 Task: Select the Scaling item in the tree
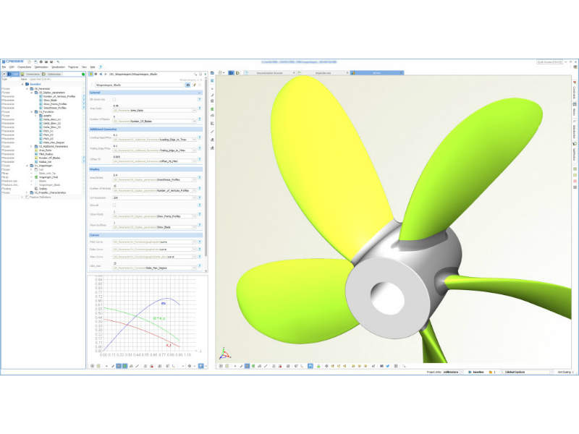click(x=43, y=189)
